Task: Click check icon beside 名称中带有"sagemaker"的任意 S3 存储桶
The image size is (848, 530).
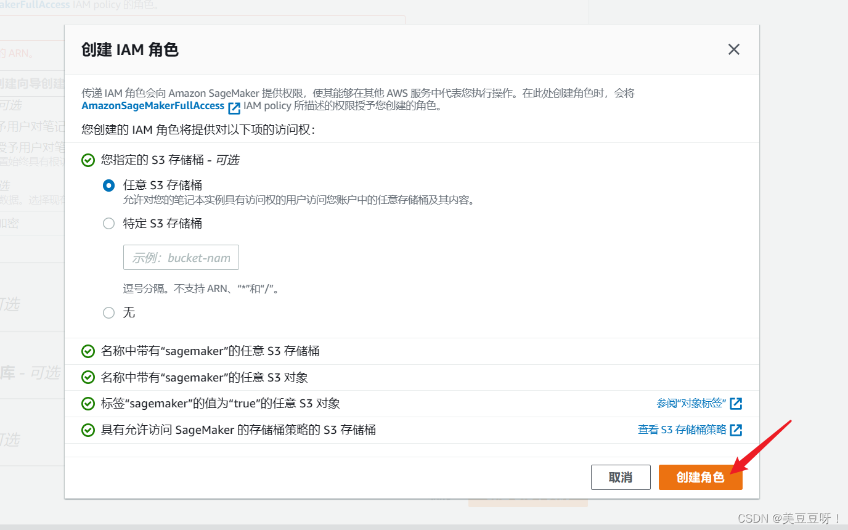Action: [88, 351]
